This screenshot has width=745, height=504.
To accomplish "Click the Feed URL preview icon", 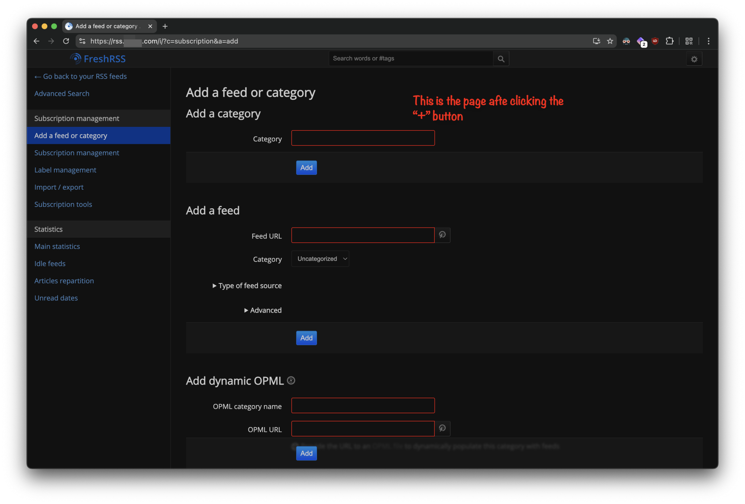I will coord(442,235).
